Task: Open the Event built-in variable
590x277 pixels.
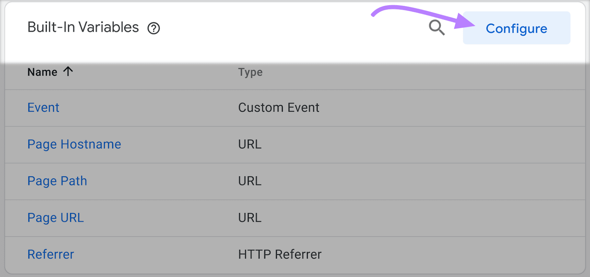Action: [43, 108]
